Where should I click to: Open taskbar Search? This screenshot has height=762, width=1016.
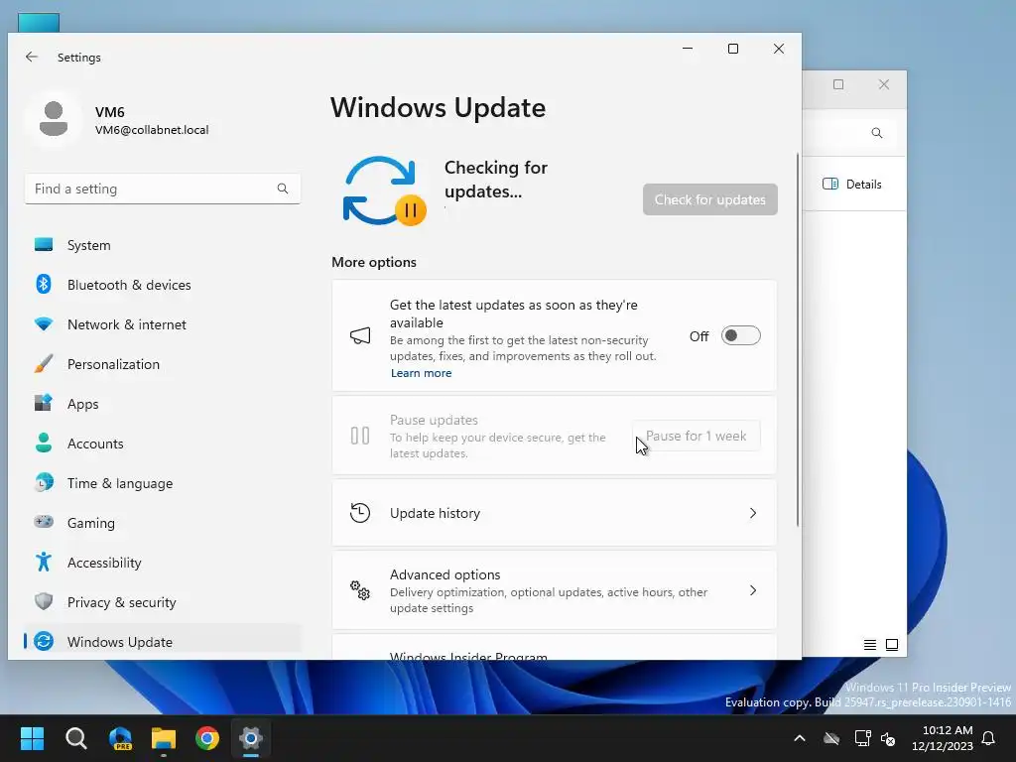pyautogui.click(x=75, y=738)
